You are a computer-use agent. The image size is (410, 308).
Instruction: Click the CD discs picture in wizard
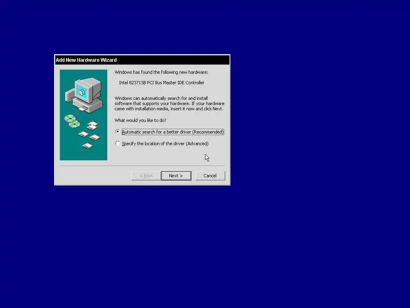tap(72, 121)
